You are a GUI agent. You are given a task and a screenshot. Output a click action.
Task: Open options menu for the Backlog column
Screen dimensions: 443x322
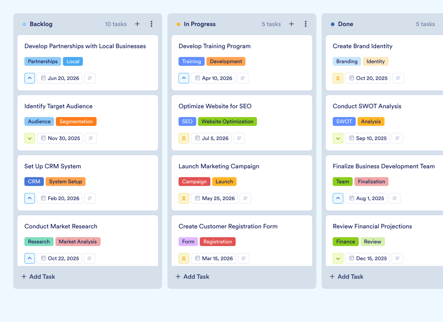(x=151, y=24)
